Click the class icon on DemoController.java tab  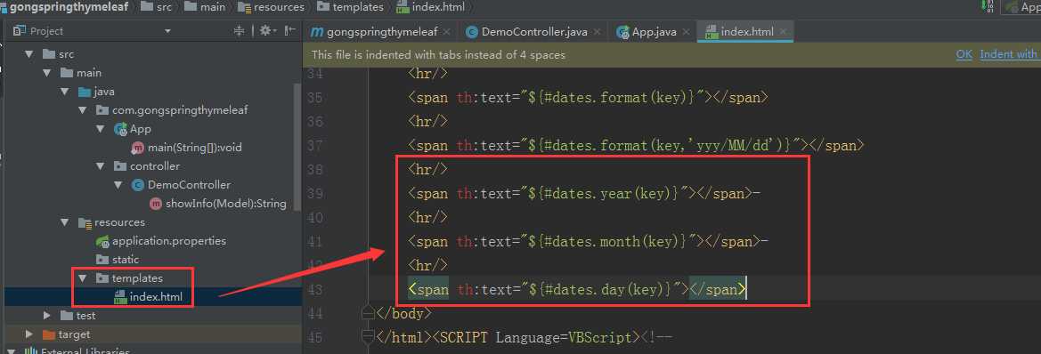point(472,32)
